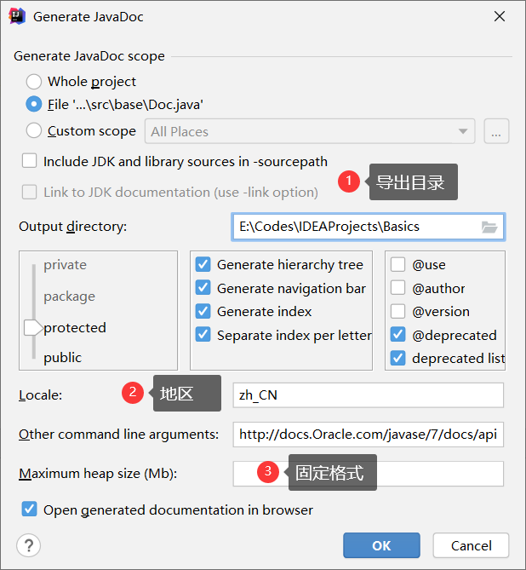The height and width of the screenshot is (570, 526).
Task: Choose public level on visibility slider
Action: tap(63, 357)
